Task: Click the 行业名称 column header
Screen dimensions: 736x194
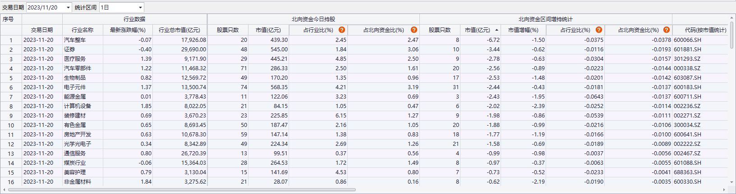Action: [83, 30]
